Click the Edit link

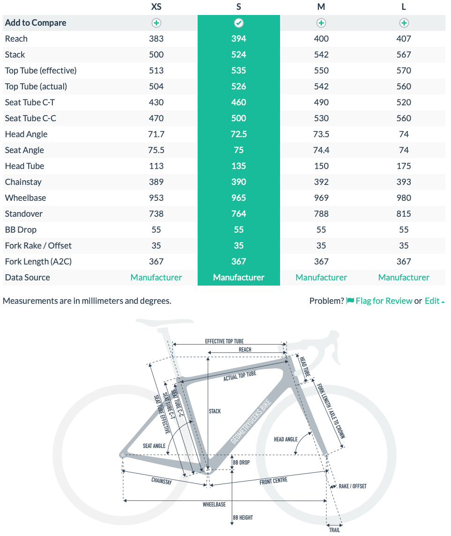pos(432,301)
